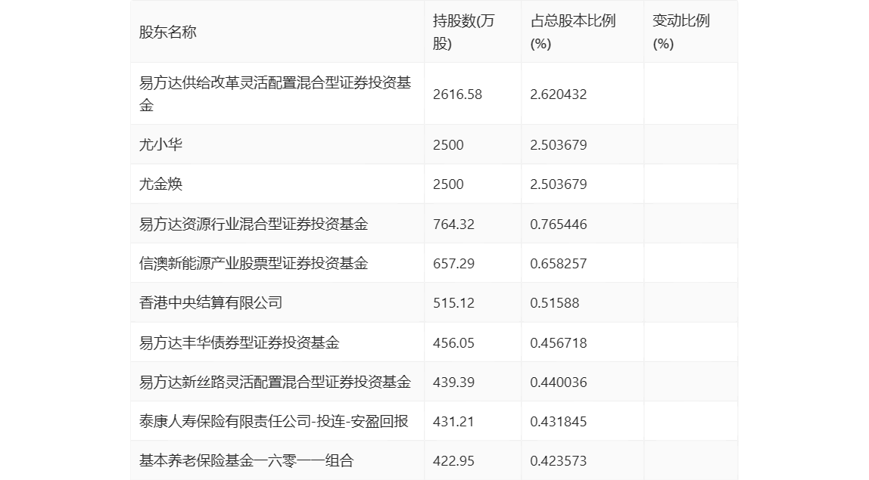
Task: Click the 515.12 shares value
Action: pos(453,303)
